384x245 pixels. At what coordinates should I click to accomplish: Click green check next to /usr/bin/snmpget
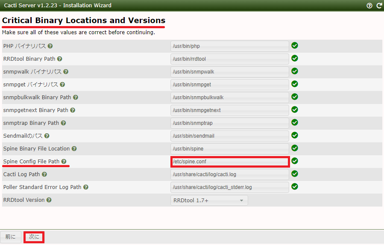point(295,84)
